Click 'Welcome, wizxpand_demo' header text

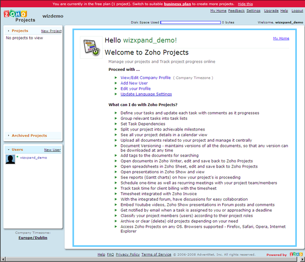(280, 22)
